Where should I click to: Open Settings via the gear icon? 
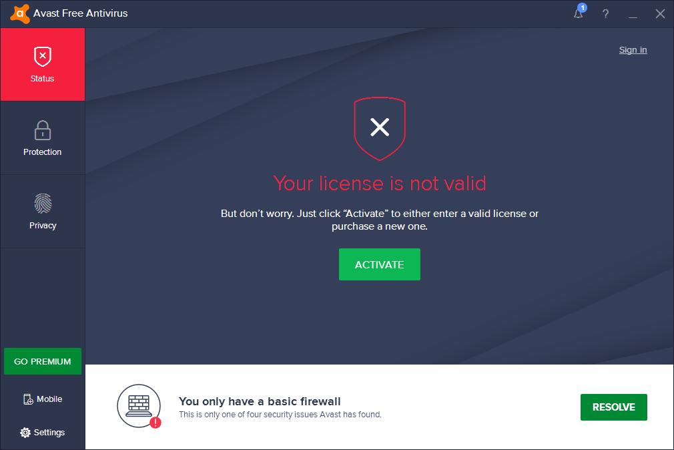point(25,433)
